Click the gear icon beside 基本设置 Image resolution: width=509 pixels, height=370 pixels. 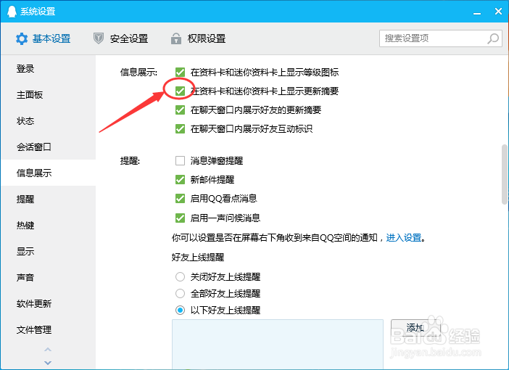pyautogui.click(x=22, y=38)
